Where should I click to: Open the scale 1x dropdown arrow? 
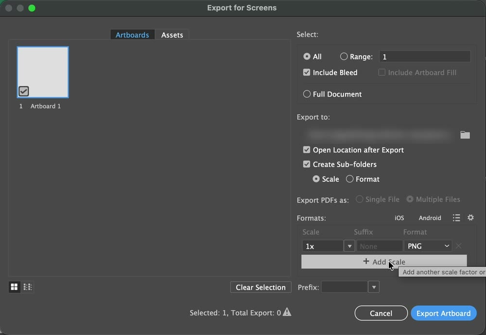[349, 246]
